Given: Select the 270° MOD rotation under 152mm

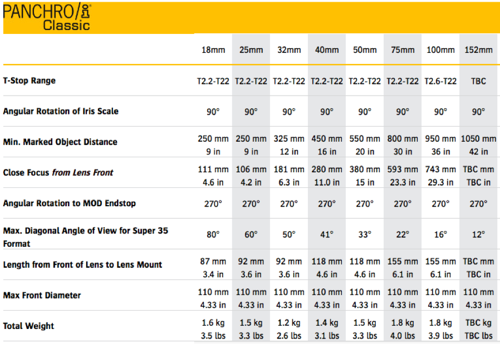Looking at the screenshot, I should (479, 204).
